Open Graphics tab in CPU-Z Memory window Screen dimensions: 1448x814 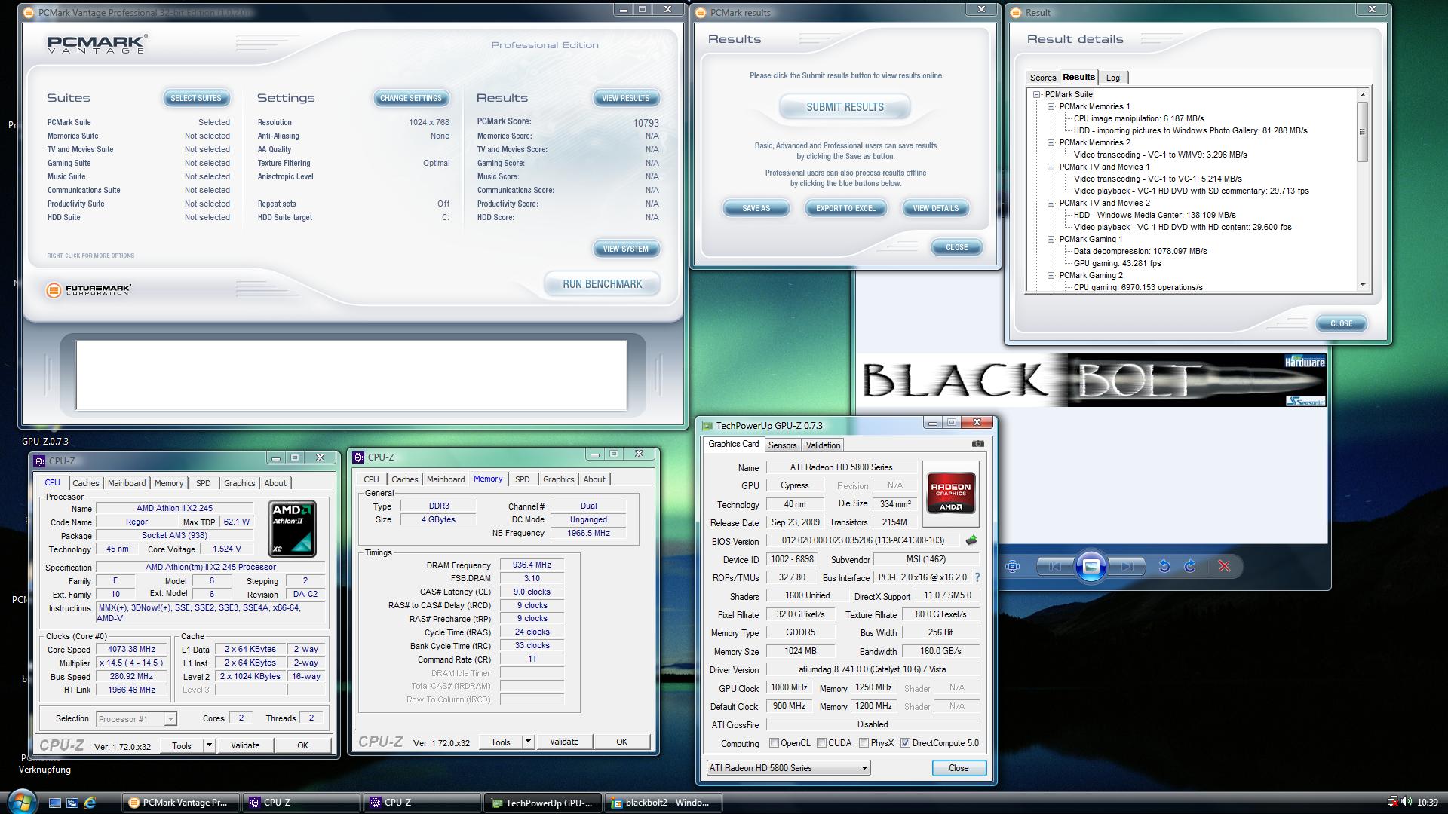[558, 479]
